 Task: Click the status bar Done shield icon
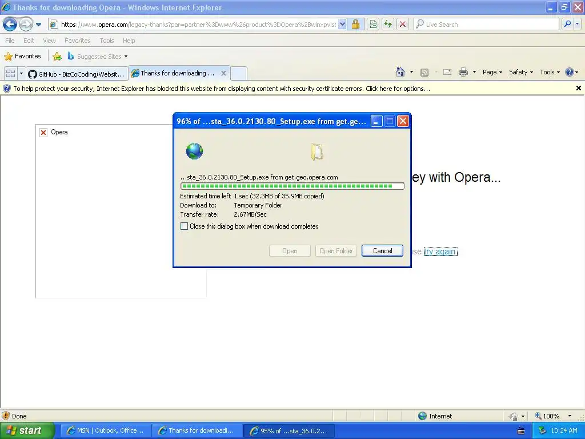coord(6,416)
